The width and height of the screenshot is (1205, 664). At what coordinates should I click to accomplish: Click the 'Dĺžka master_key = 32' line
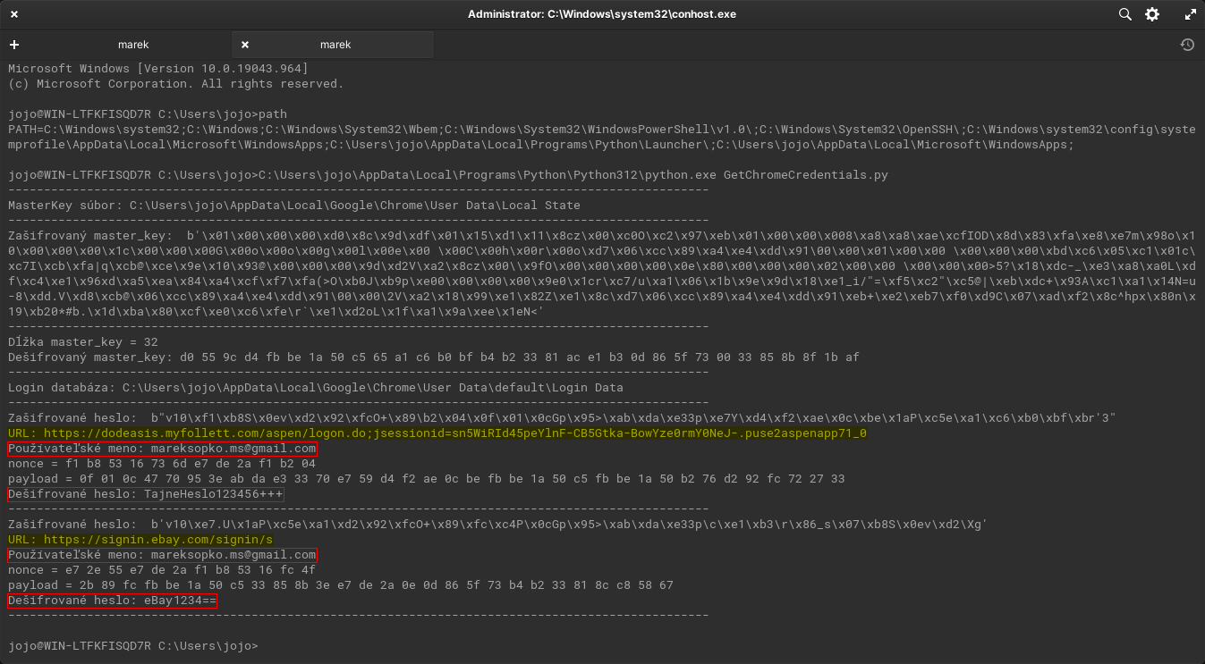pyautogui.click(x=82, y=342)
